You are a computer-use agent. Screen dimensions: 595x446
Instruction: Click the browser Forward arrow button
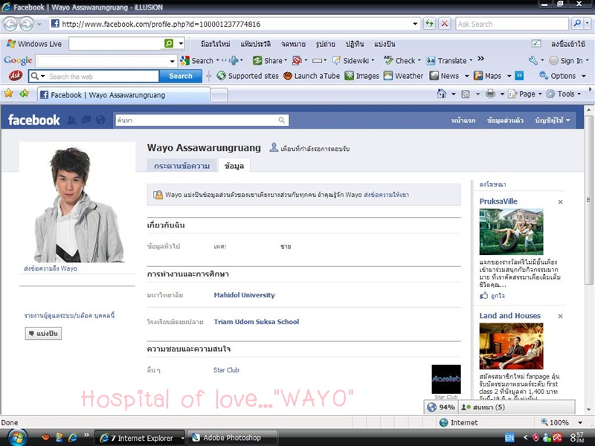(x=26, y=25)
